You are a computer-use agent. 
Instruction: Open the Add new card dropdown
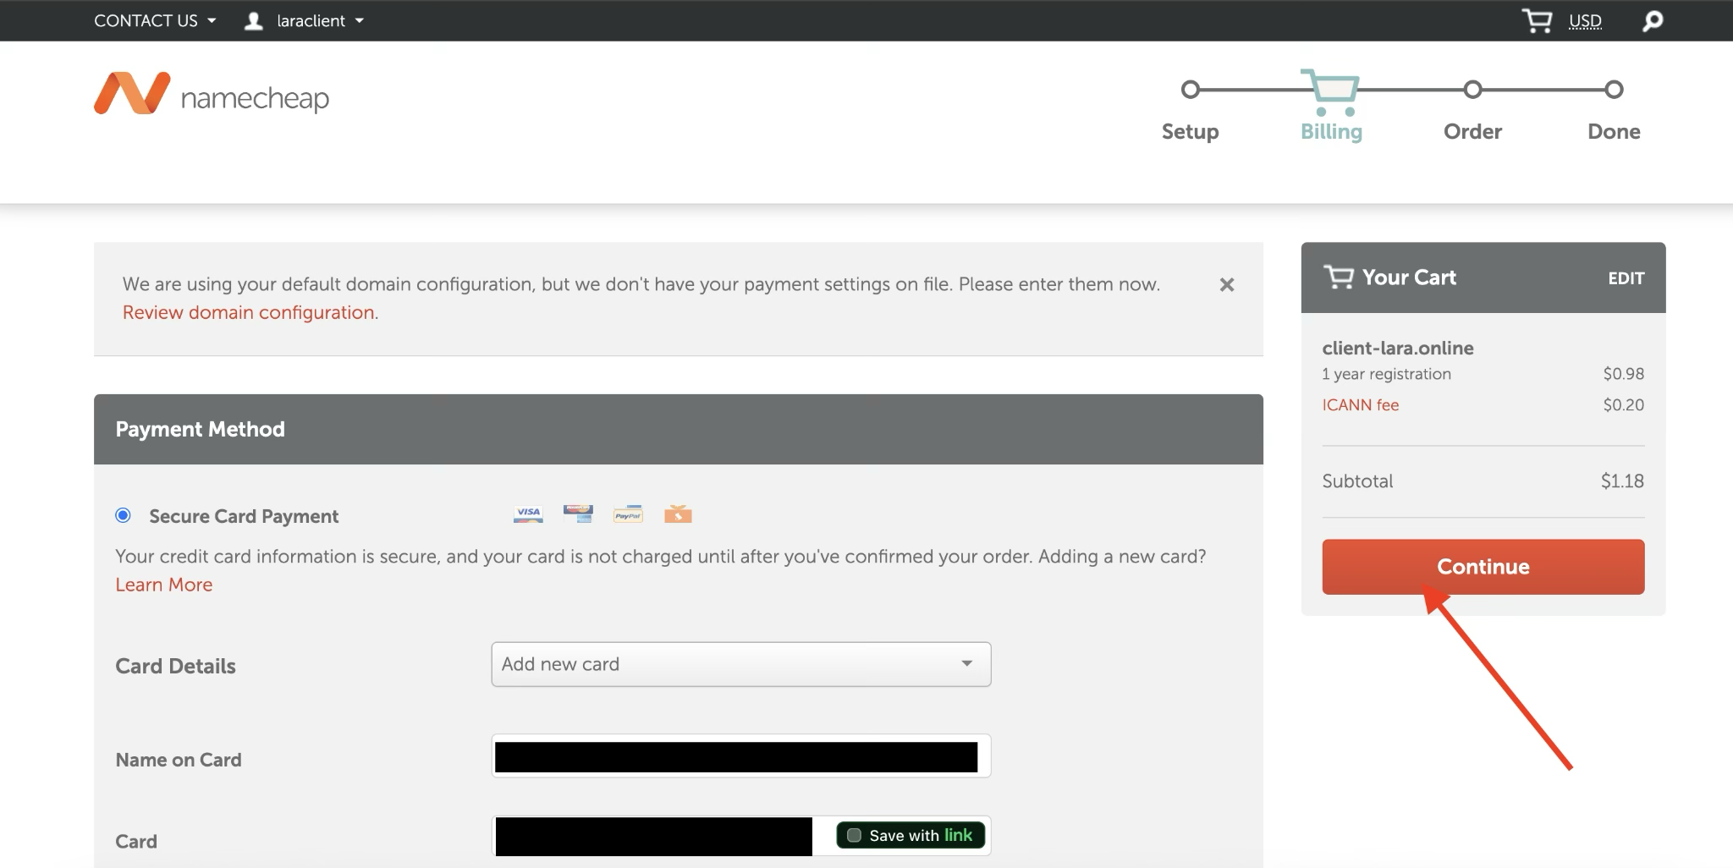coord(740,664)
